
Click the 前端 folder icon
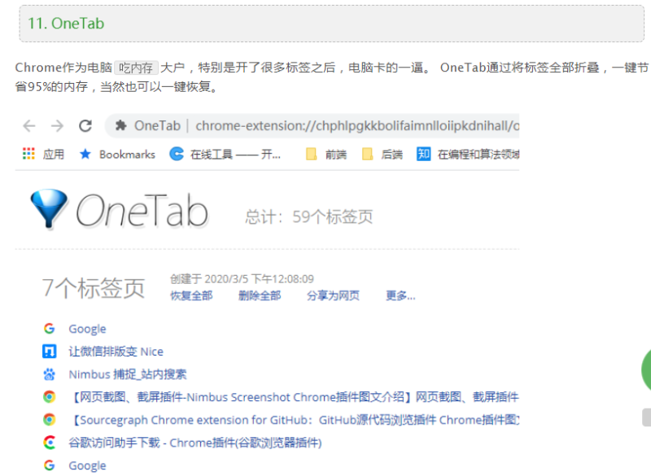311,155
